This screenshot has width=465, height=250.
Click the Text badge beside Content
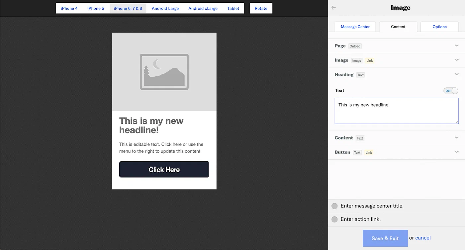pyautogui.click(x=360, y=138)
